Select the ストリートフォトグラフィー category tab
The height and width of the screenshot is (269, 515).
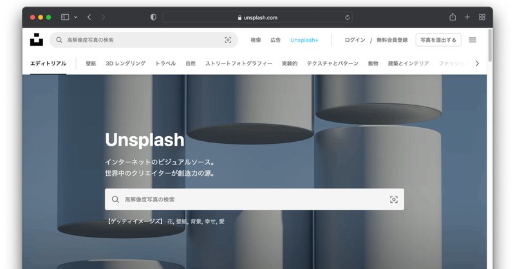[239, 64]
